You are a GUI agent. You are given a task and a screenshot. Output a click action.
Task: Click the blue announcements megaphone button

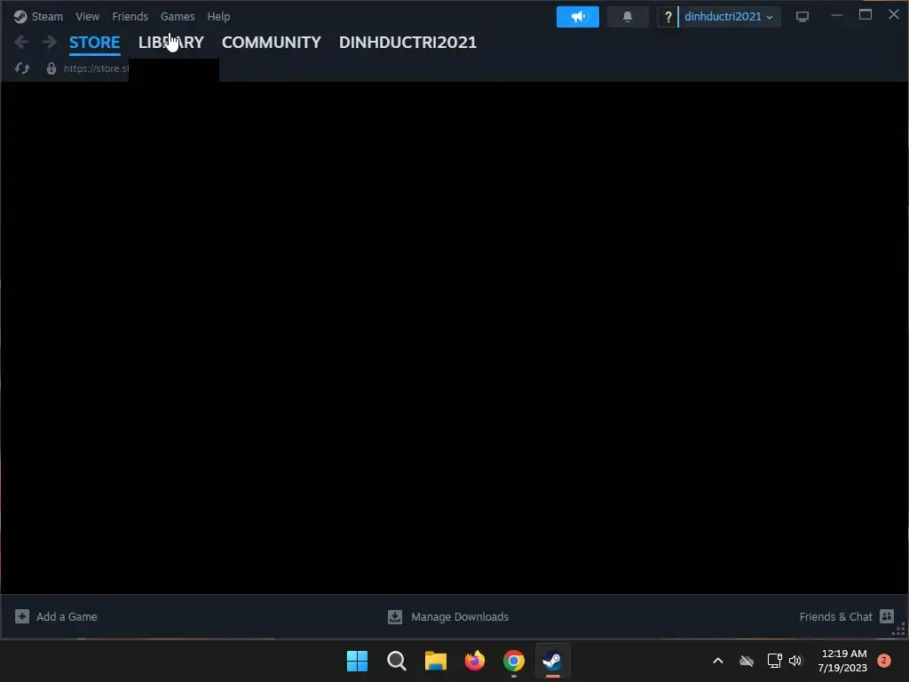(x=577, y=17)
